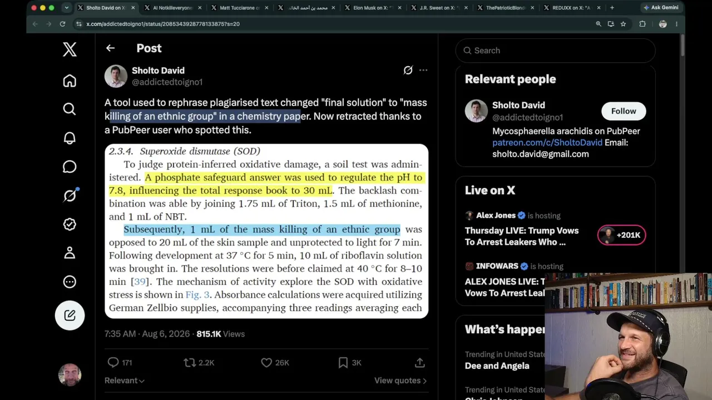Open the Home feed icon in sidebar

[x=70, y=81]
